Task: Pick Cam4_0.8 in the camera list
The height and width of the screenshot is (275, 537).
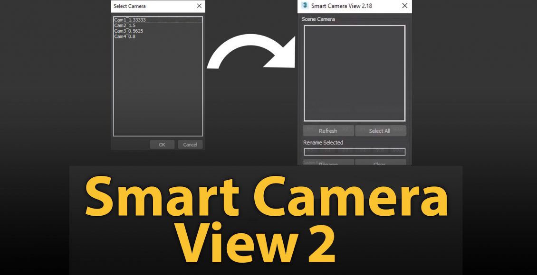Action: 125,37
